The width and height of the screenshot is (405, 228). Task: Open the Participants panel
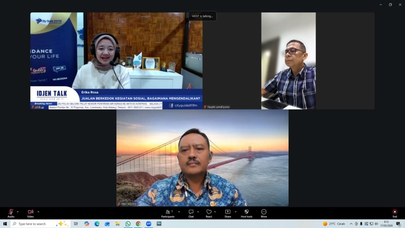coord(168,213)
